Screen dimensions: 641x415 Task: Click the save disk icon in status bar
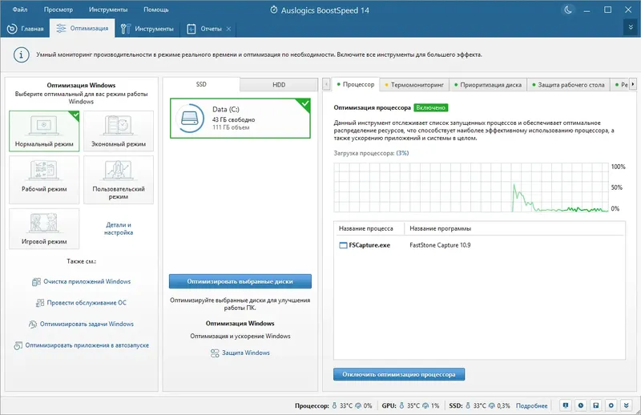(596, 405)
